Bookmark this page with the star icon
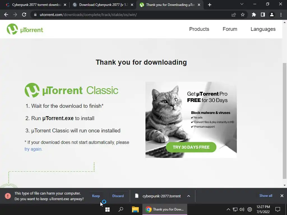Screen dimensions: 287x215 243,15
